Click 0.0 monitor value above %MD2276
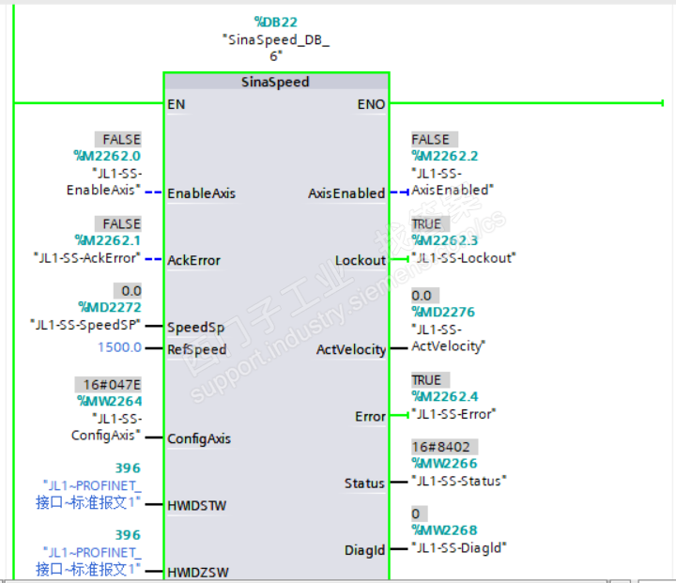676x583 pixels. pos(425,296)
